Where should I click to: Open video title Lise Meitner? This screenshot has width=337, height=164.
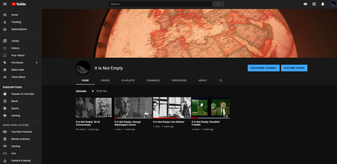(x=168, y=122)
